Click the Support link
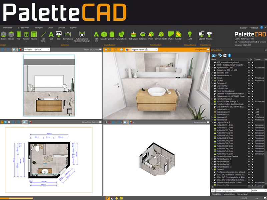Viewport: 267px width, 200px height. pyautogui.click(x=244, y=28)
